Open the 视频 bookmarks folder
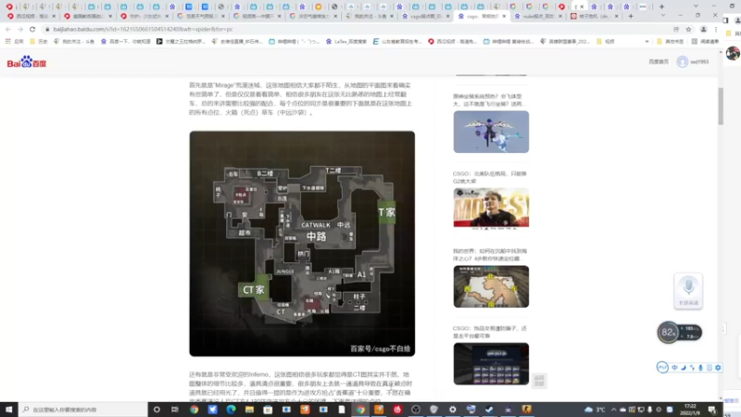Screen dimensions: 741x417 (x=606, y=42)
